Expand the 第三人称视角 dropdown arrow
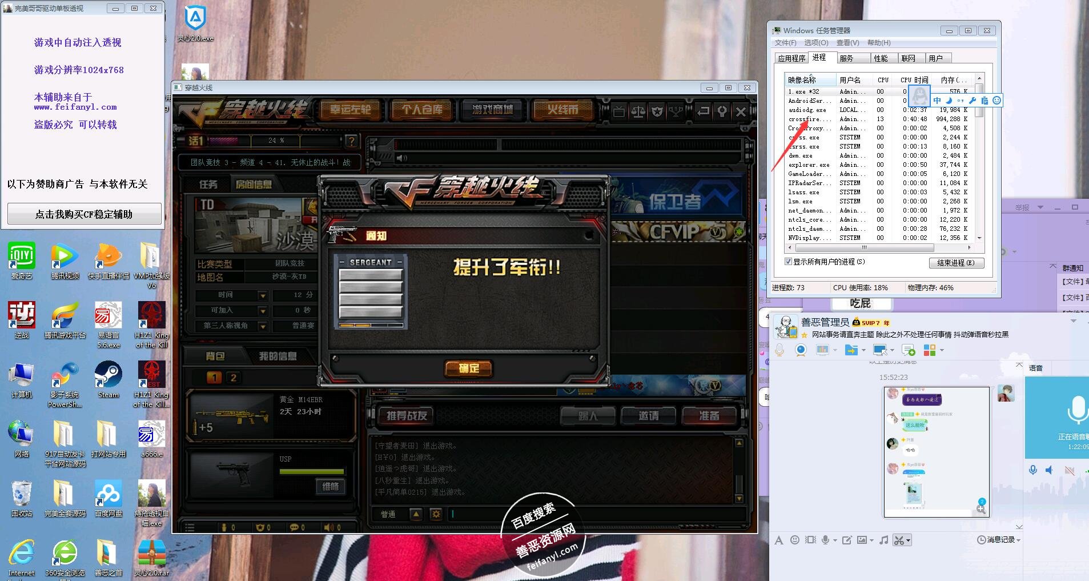This screenshot has height=581, width=1089. [x=263, y=326]
